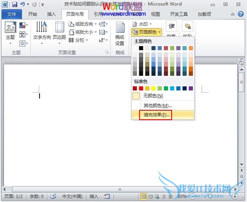
Task: Open the Word Help question mark icon
Action: 240,14
